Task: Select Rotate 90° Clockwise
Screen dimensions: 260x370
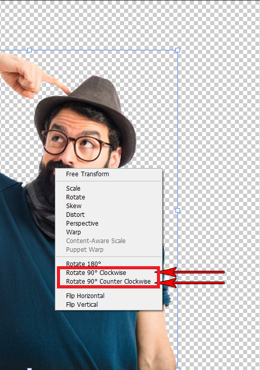Action: tap(96, 272)
